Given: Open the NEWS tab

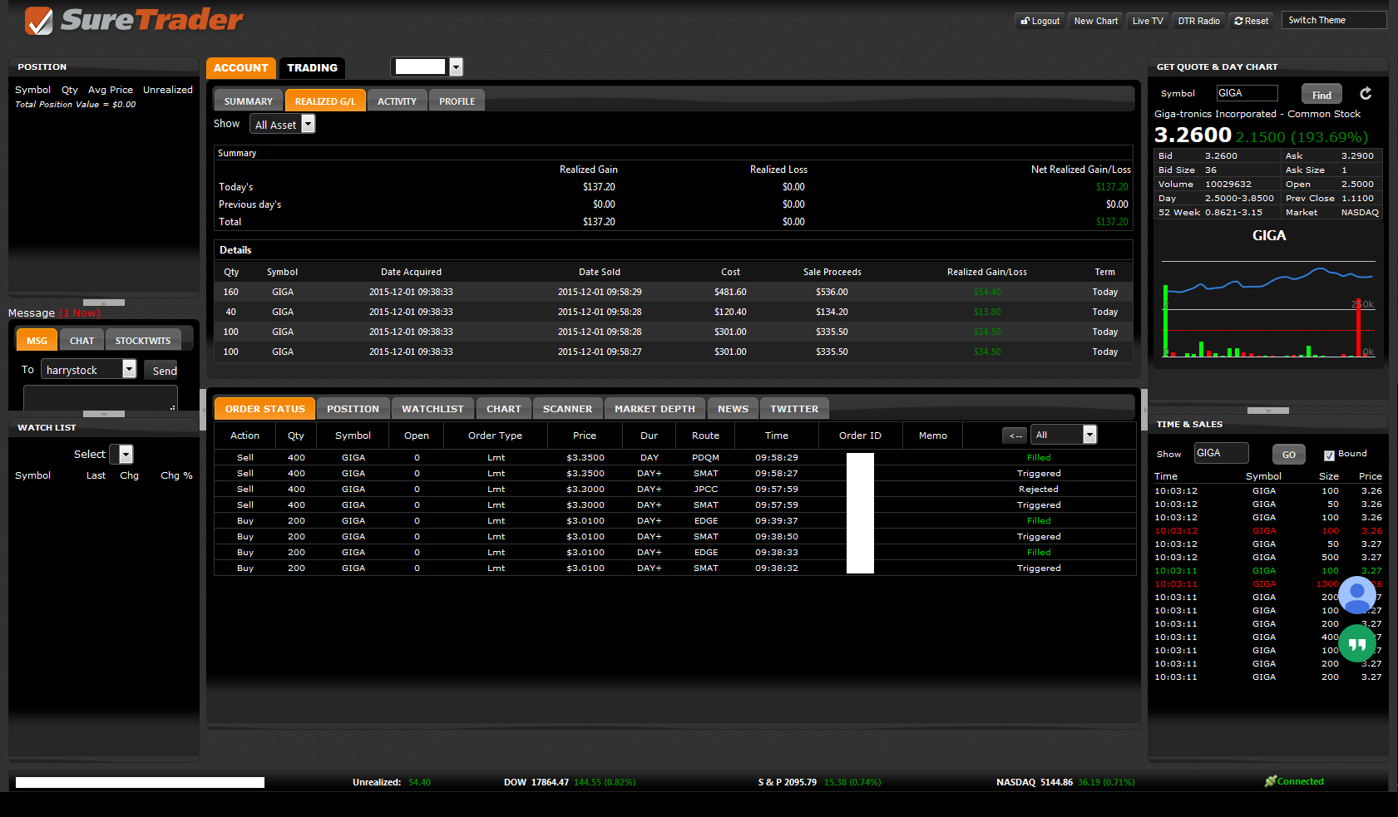Looking at the screenshot, I should click(x=733, y=408).
